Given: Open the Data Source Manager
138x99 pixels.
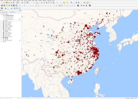Looking at the screenshot, I should pos(2,5).
